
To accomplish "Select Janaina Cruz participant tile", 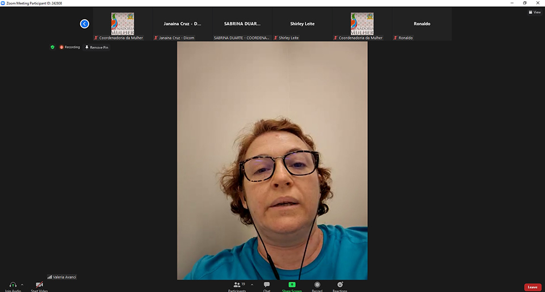I will tap(182, 24).
